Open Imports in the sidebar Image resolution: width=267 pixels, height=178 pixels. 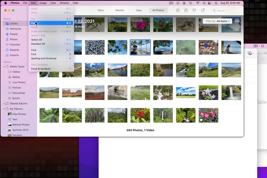[14, 55]
